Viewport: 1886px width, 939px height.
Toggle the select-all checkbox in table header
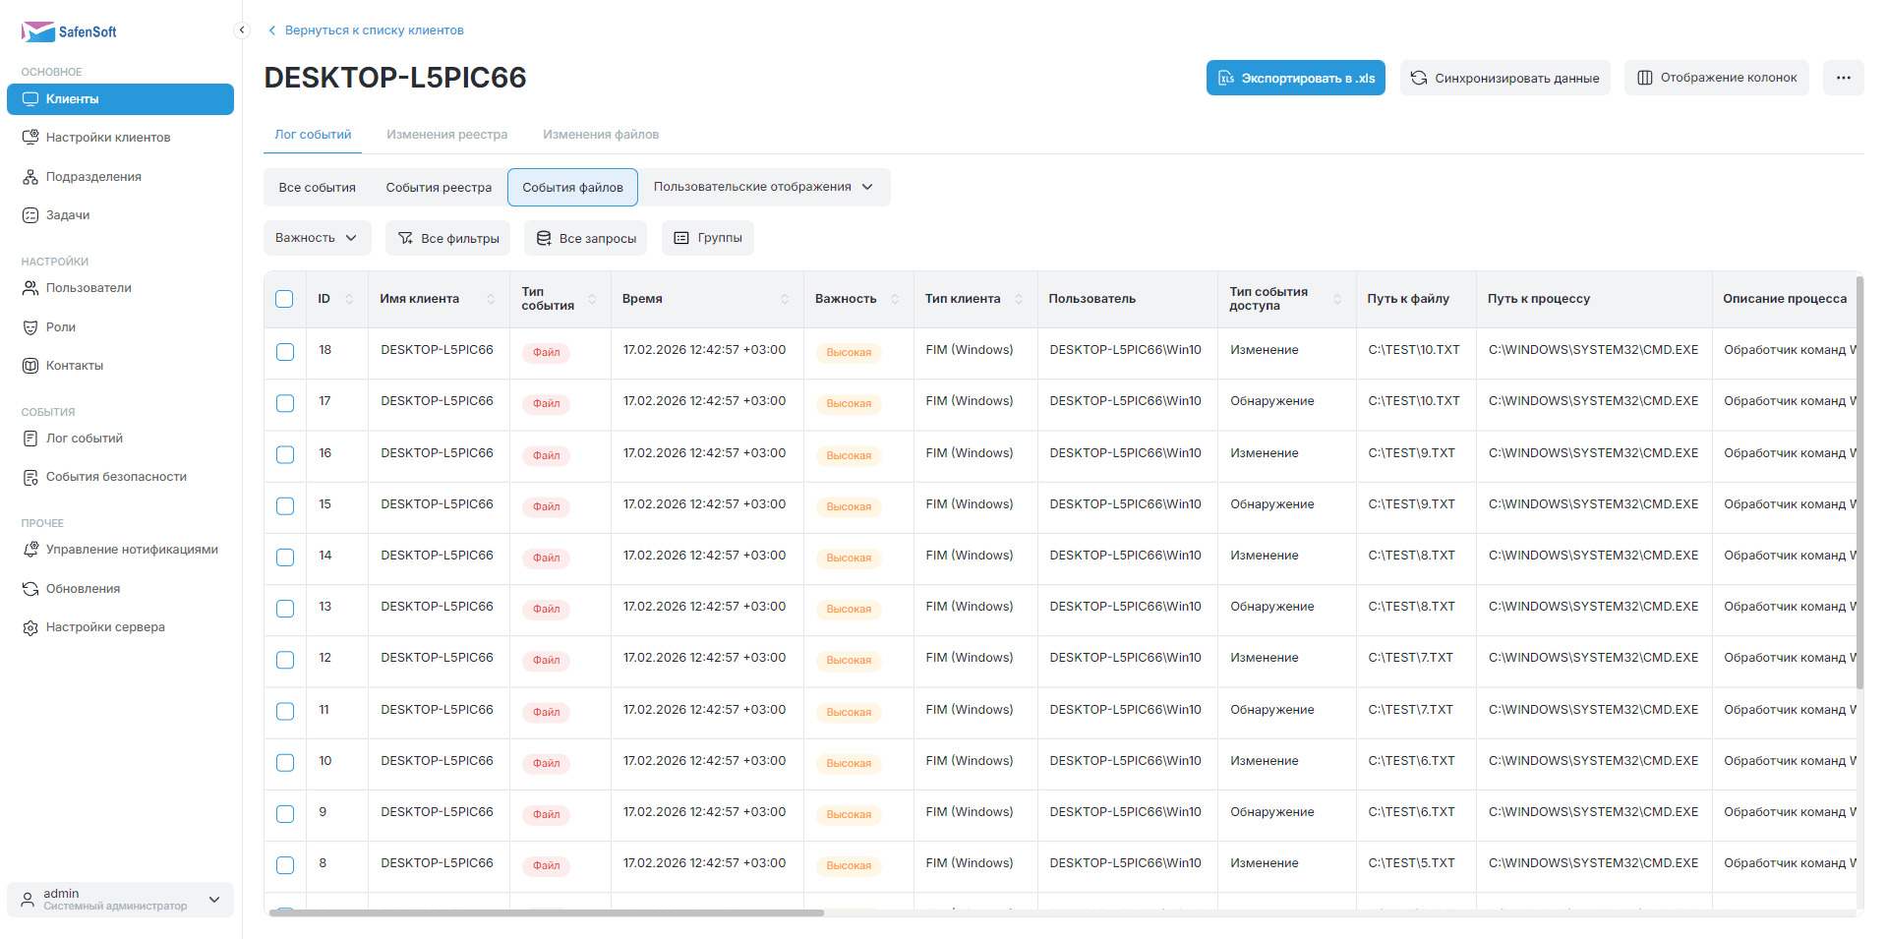tap(284, 299)
